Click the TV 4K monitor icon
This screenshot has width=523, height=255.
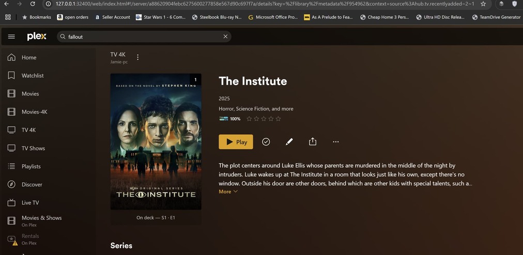[11, 130]
